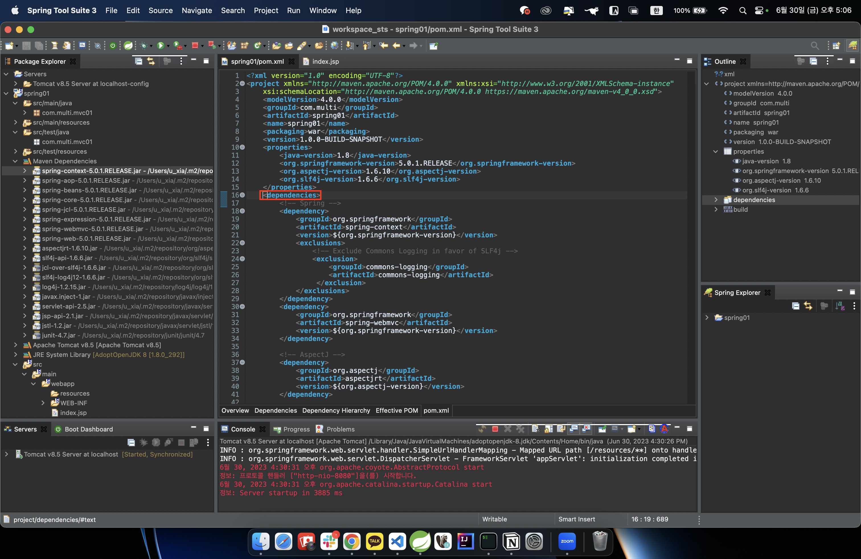861x559 pixels.
Task: Open the Problems view tab
Action: click(340, 429)
